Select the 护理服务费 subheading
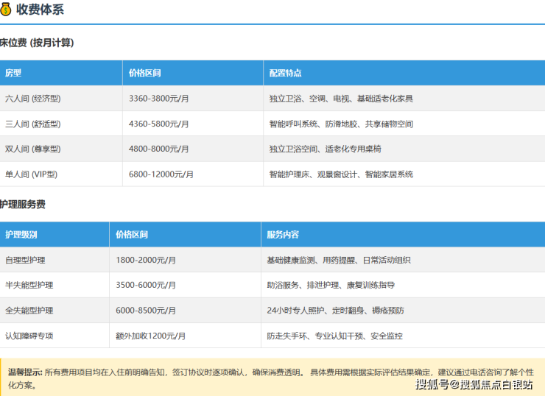The width and height of the screenshot is (545, 396). click(23, 204)
